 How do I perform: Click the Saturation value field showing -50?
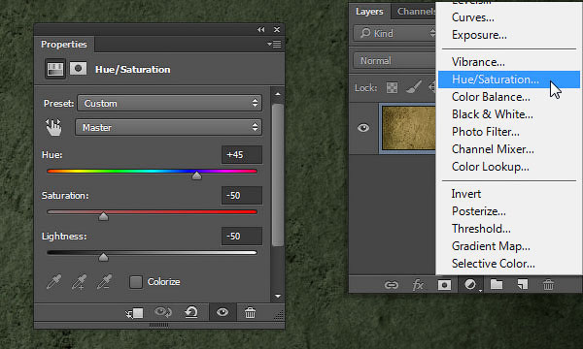click(242, 196)
